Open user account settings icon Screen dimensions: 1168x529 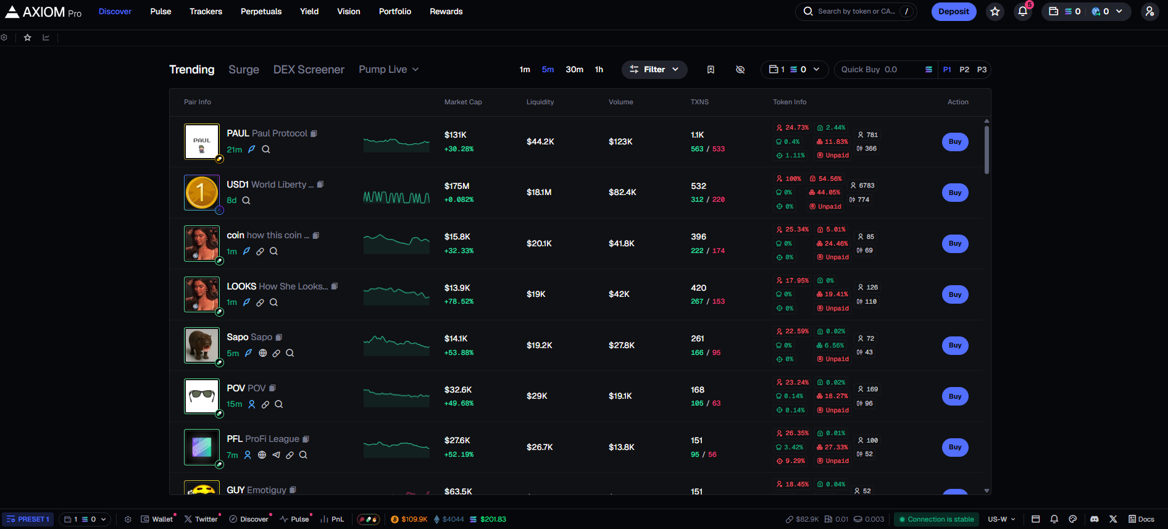(1149, 12)
